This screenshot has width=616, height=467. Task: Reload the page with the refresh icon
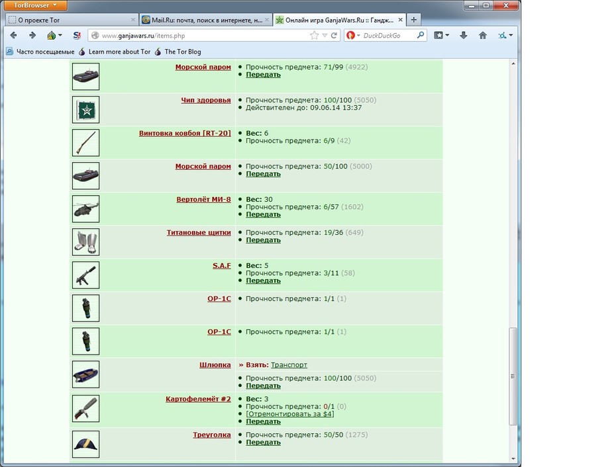coord(334,35)
